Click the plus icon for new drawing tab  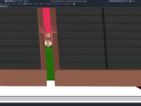10,6
